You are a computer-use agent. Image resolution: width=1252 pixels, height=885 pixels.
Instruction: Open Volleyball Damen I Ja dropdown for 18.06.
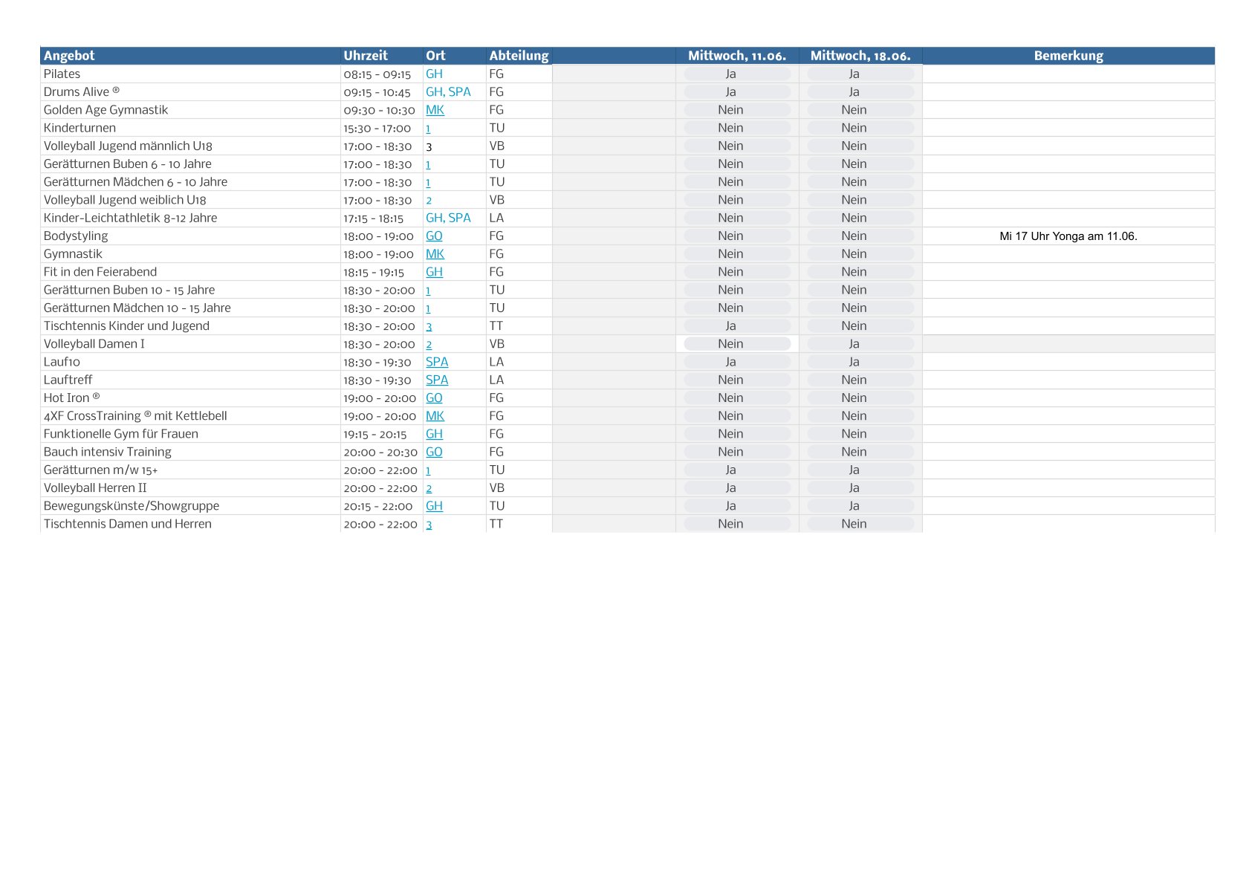(x=860, y=344)
